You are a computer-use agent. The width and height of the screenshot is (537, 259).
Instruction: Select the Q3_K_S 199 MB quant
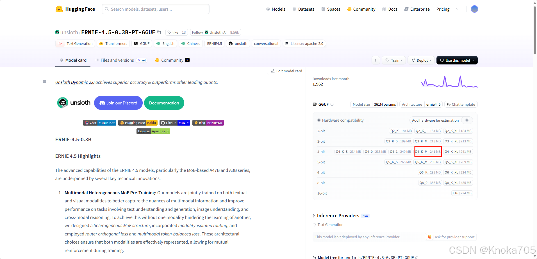tap(398, 141)
